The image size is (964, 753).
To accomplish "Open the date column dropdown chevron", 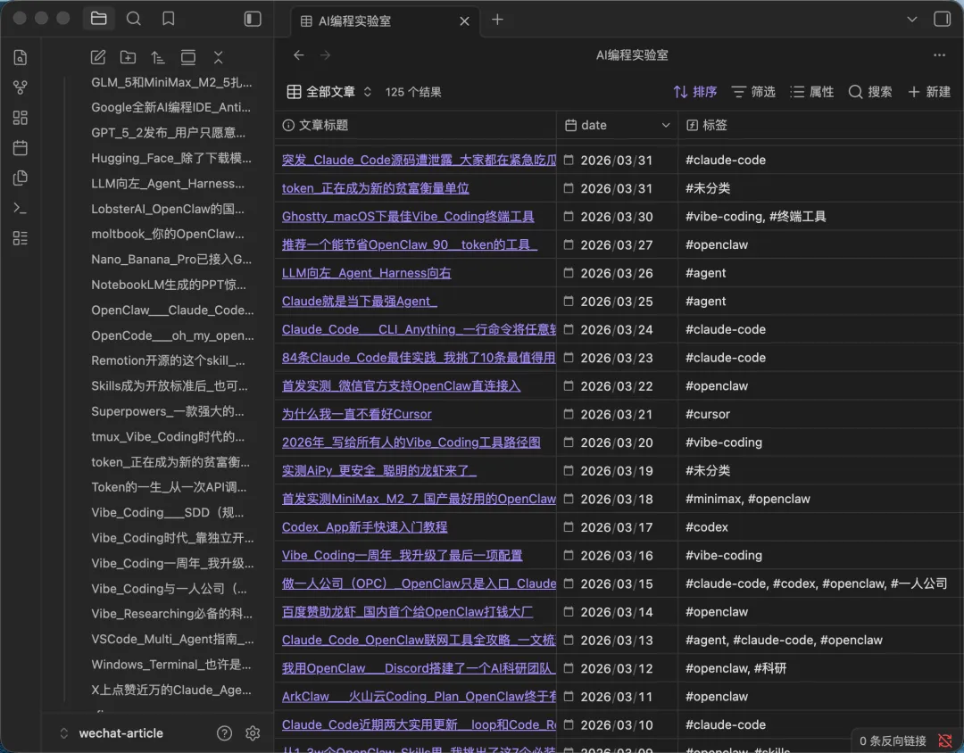I will point(666,126).
